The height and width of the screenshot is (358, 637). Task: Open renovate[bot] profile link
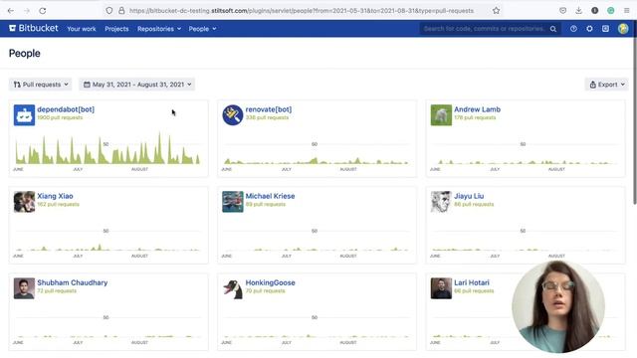[x=269, y=109]
